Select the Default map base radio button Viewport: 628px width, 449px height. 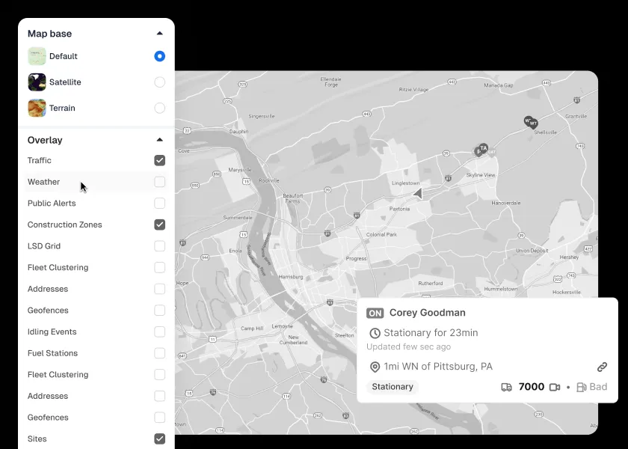(159, 56)
